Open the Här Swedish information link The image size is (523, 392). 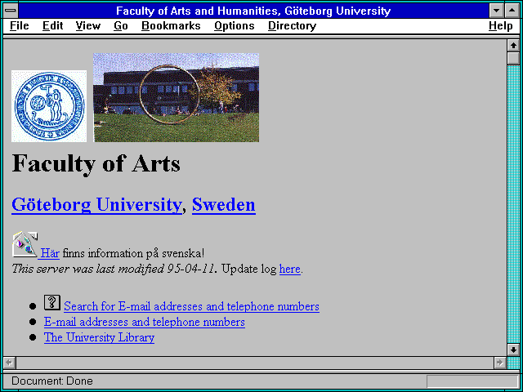[50, 253]
